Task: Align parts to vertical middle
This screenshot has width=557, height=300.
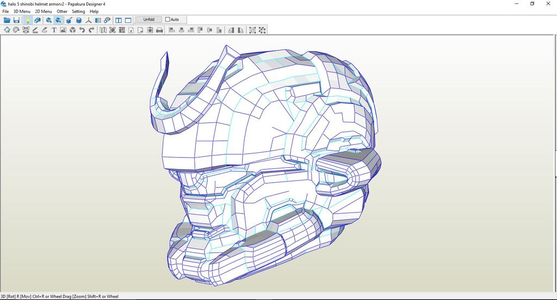Action: pyautogui.click(x=209, y=30)
